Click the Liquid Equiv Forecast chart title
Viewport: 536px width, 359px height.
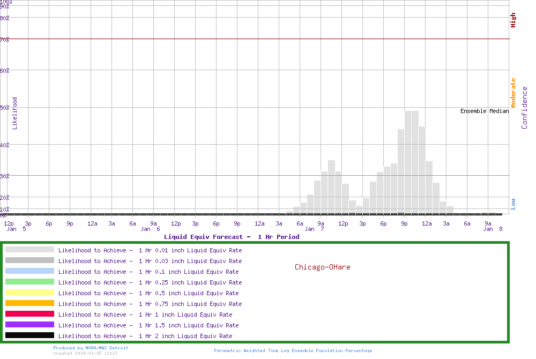pyautogui.click(x=232, y=237)
